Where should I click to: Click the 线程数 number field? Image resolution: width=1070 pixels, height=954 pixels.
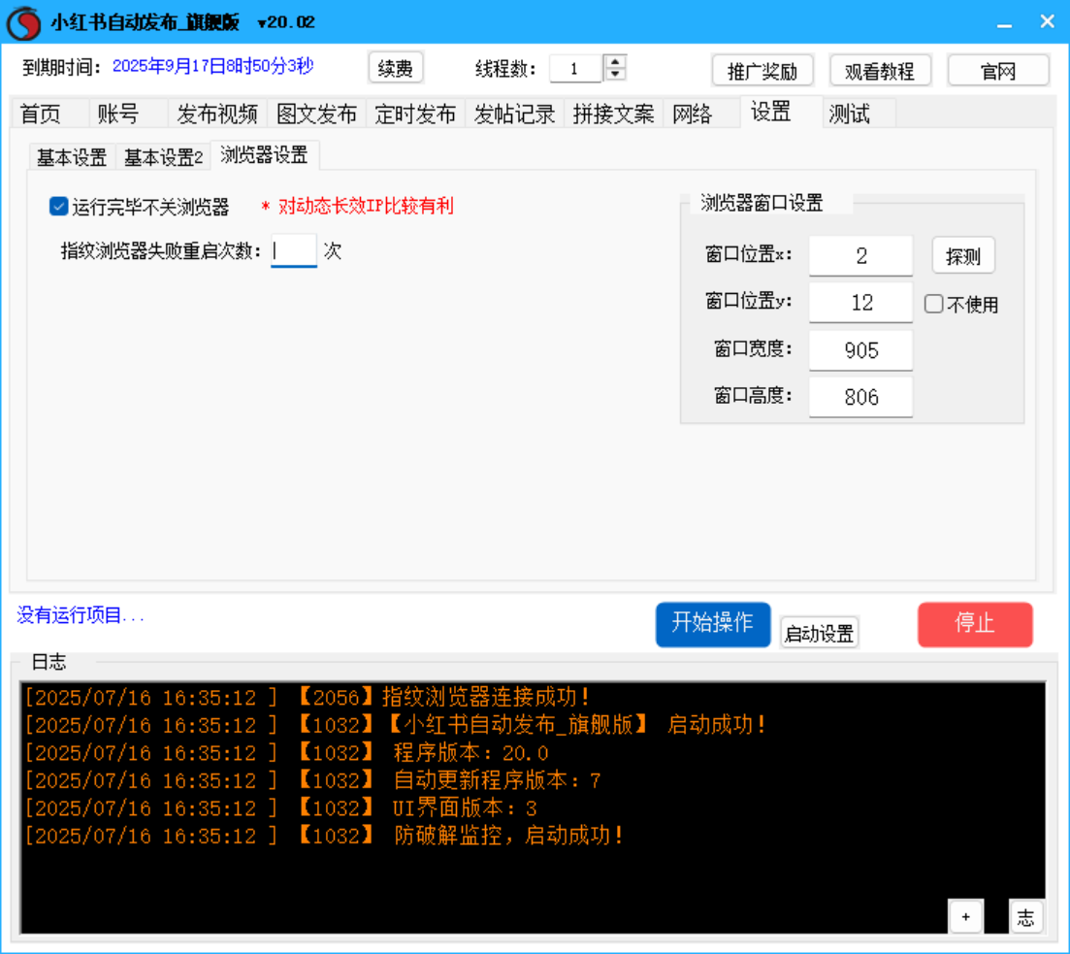click(x=575, y=68)
